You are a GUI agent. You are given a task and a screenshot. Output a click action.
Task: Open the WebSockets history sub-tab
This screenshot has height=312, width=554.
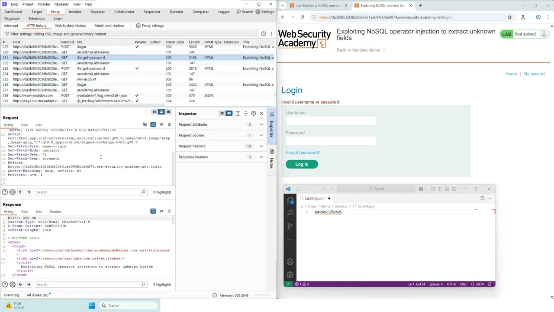(71, 26)
